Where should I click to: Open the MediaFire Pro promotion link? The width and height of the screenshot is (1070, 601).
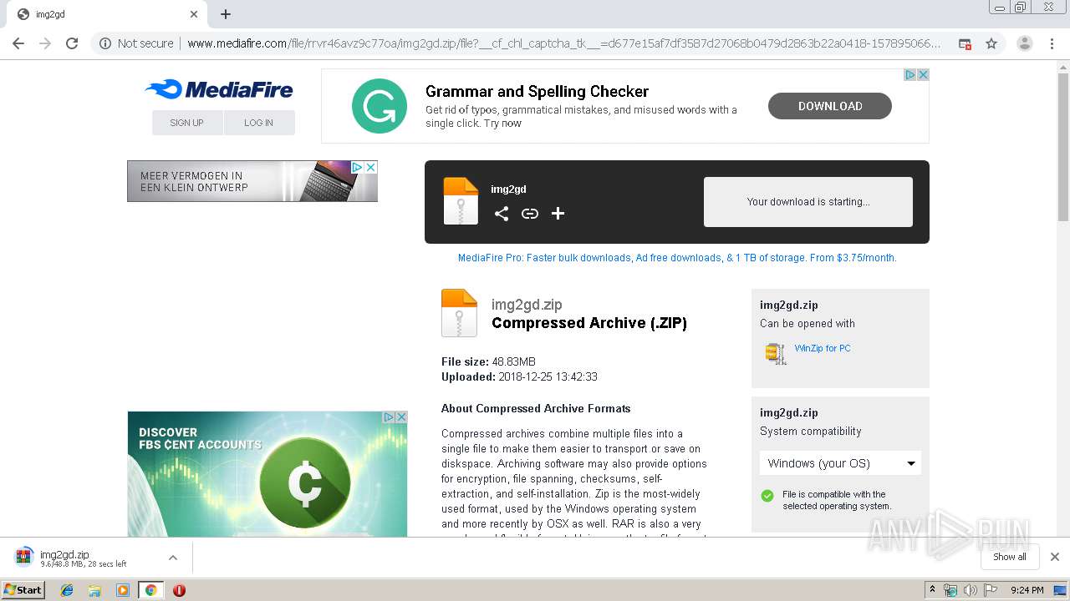[677, 258]
